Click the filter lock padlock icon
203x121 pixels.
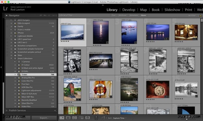coord(200,15)
